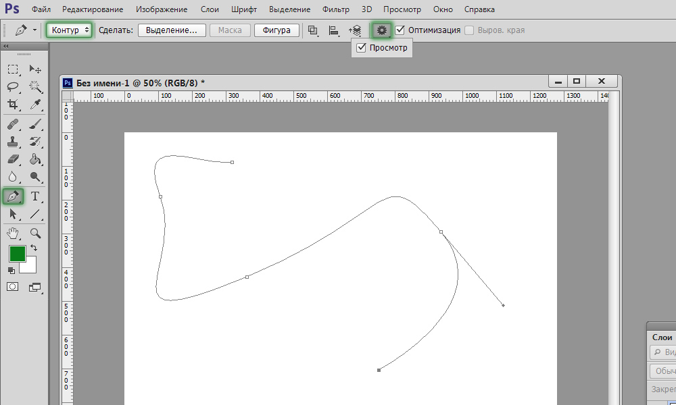676x405 pixels.
Task: Open the Слои menu
Action: point(210,9)
